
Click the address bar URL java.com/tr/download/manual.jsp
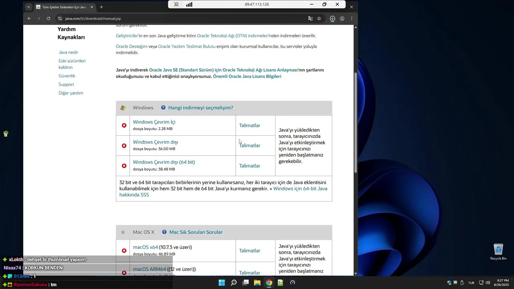(93, 18)
